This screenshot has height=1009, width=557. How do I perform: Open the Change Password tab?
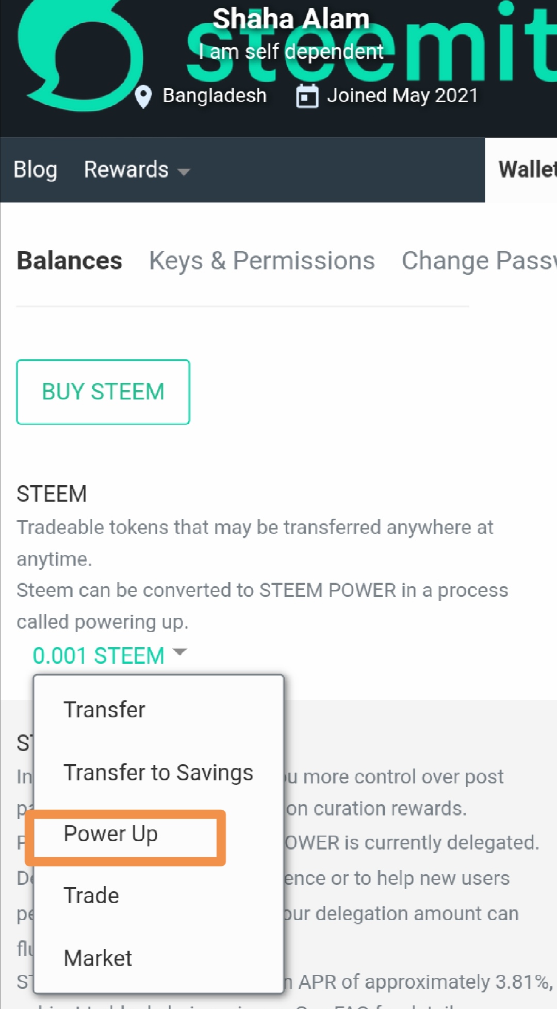(x=479, y=261)
